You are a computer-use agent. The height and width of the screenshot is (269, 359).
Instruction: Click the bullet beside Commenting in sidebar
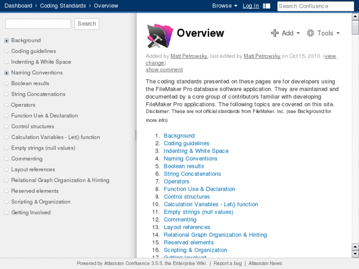coord(6,159)
